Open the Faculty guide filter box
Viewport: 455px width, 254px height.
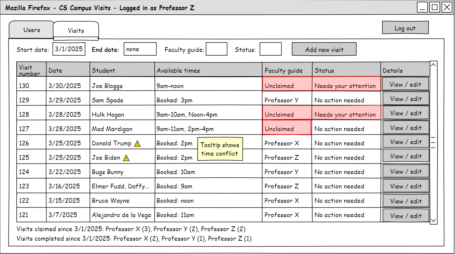217,49
